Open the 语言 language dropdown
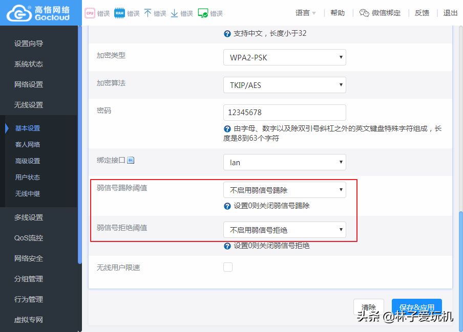The image size is (463, 332). click(306, 13)
